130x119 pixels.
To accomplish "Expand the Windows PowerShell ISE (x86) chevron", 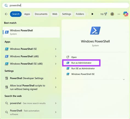I will (x=56, y=64).
